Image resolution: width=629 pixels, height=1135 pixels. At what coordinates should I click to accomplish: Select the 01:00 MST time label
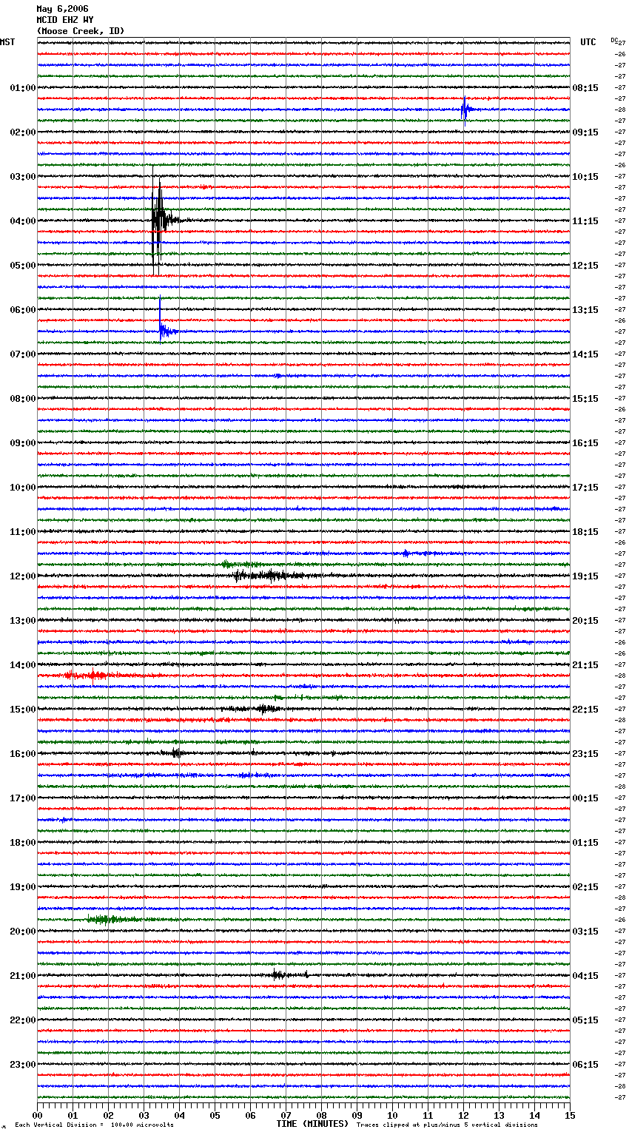(23, 88)
